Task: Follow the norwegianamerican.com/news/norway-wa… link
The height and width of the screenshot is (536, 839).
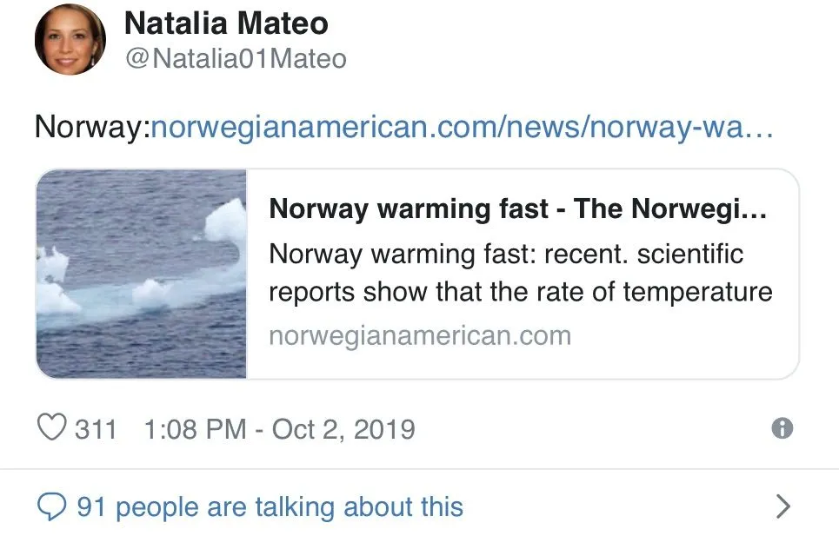Action: (461, 129)
